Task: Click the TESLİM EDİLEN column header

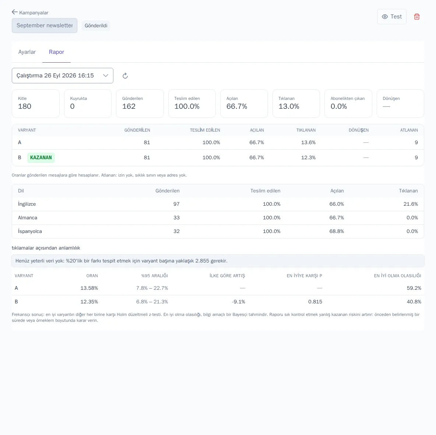Action: [x=205, y=130]
